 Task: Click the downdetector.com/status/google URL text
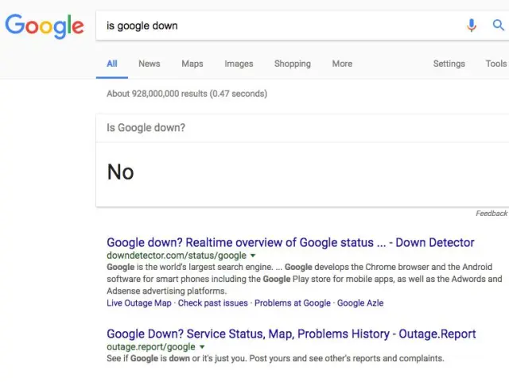pyautogui.click(x=177, y=256)
